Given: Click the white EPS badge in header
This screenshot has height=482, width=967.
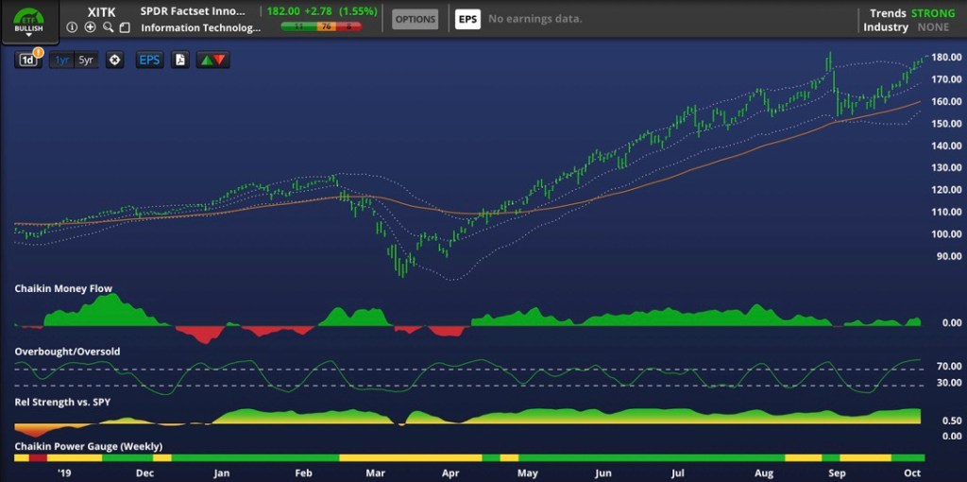Looking at the screenshot, I should pyautogui.click(x=467, y=19).
